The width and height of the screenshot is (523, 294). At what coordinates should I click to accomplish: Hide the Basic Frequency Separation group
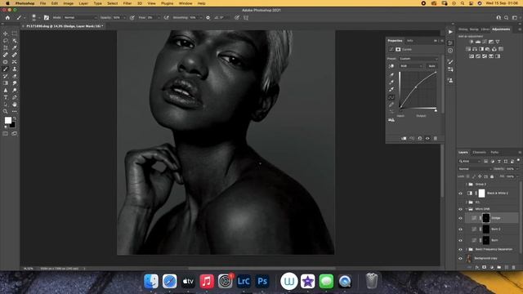coord(460,250)
